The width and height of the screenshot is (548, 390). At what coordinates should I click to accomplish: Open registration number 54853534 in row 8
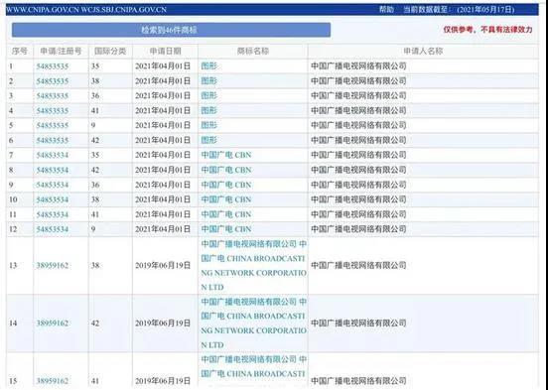pos(53,170)
